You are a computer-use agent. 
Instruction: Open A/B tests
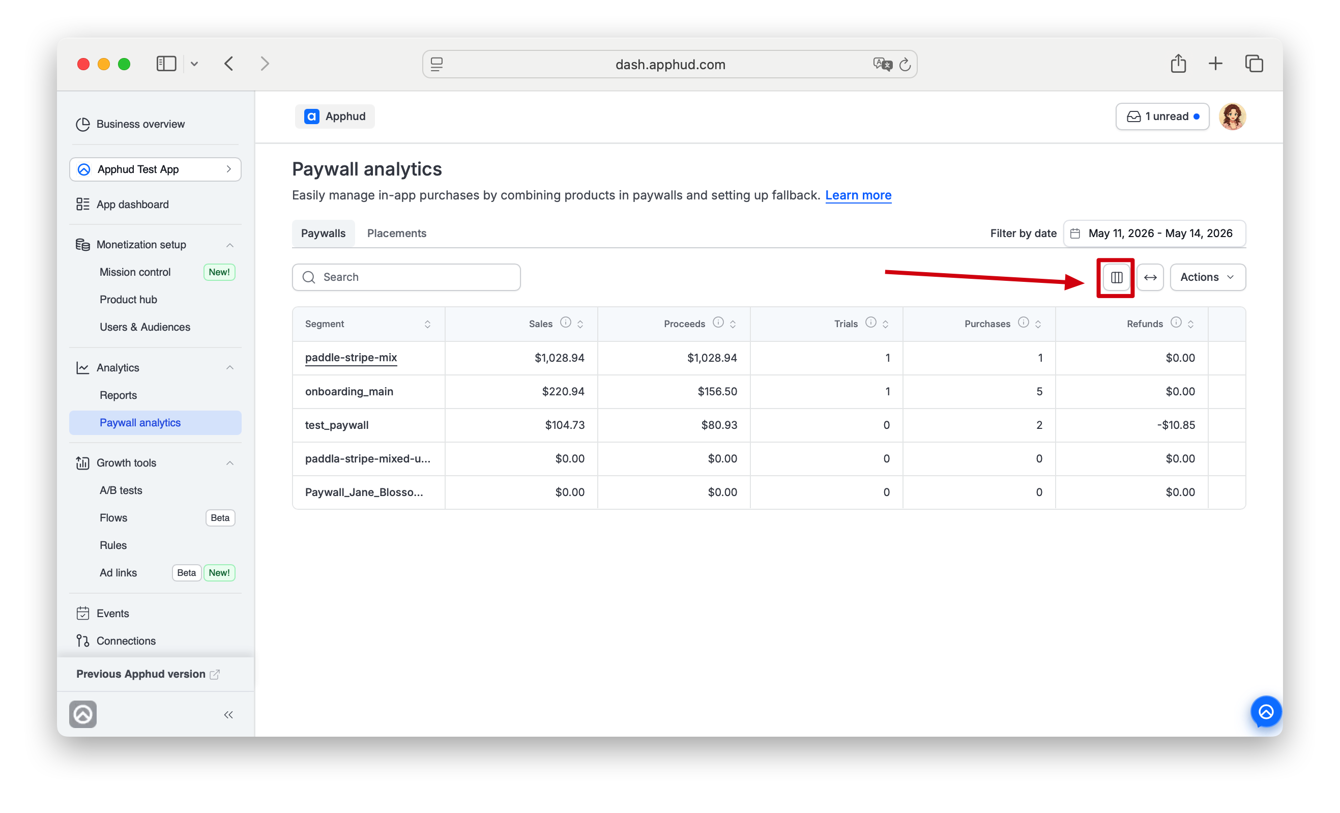tap(121, 490)
